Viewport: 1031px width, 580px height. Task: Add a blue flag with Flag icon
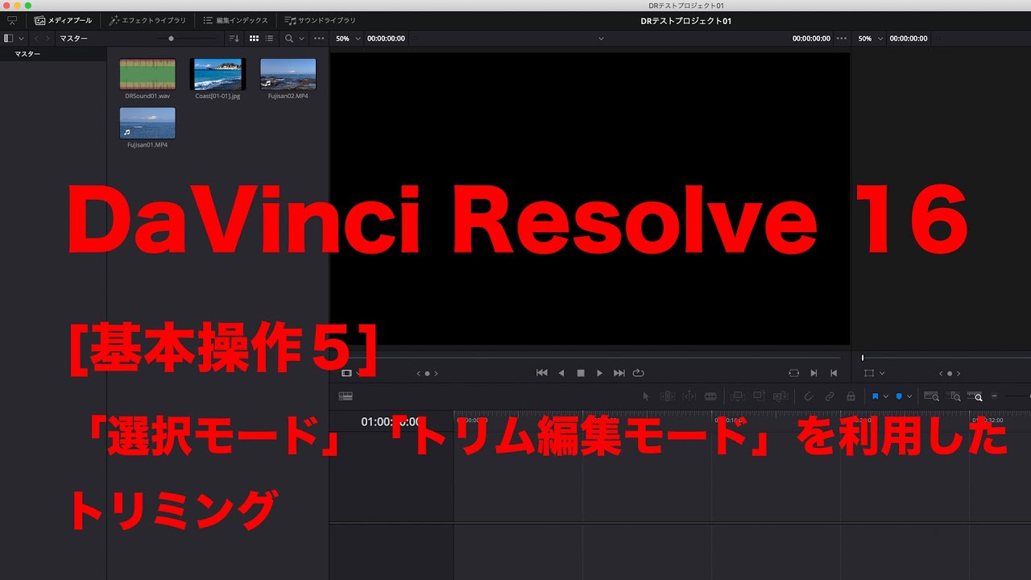(x=876, y=396)
